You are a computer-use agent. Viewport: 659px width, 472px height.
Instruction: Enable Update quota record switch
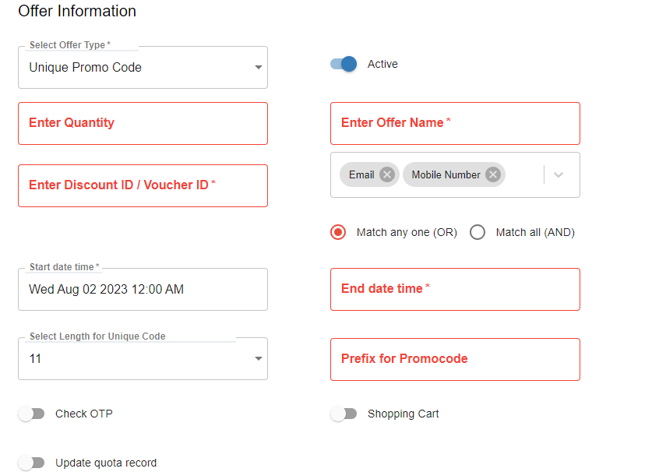(32, 463)
